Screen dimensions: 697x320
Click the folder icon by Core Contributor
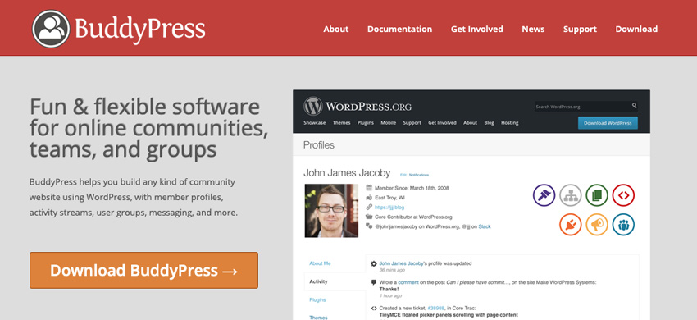[369, 217]
